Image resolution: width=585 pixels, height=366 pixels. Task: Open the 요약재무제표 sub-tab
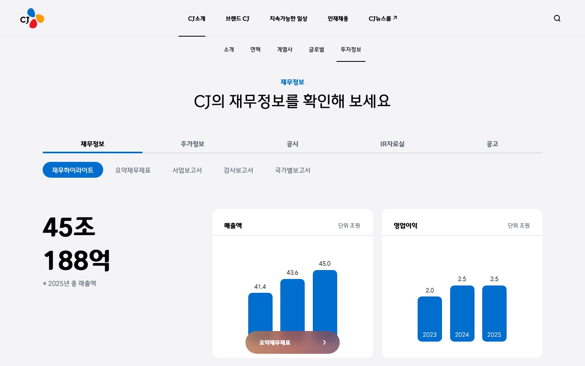133,170
